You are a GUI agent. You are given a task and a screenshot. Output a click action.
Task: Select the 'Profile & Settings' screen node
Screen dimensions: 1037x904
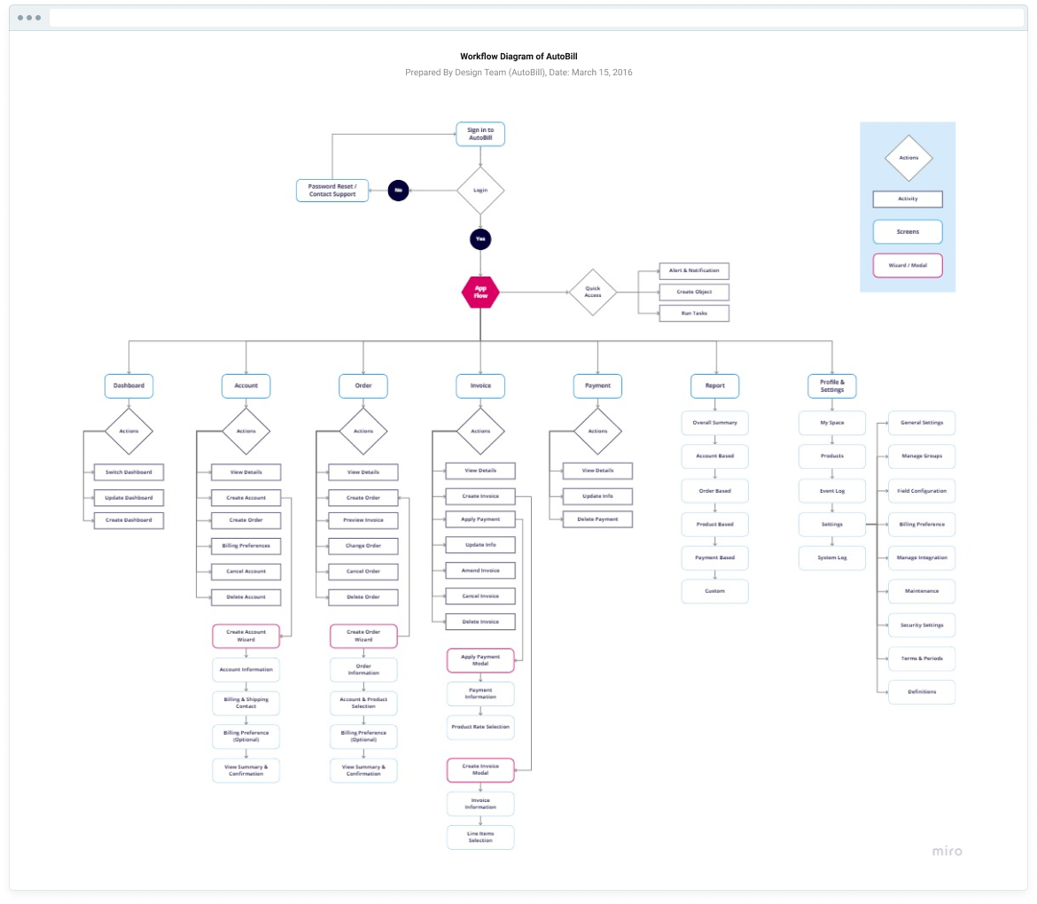tap(832, 386)
